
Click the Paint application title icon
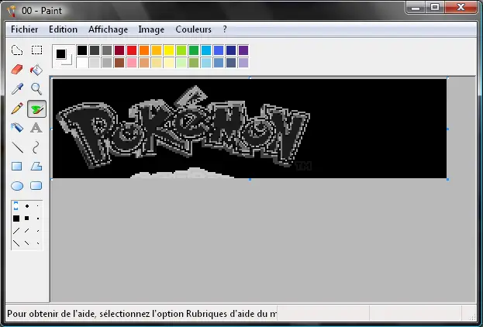tap(12, 11)
